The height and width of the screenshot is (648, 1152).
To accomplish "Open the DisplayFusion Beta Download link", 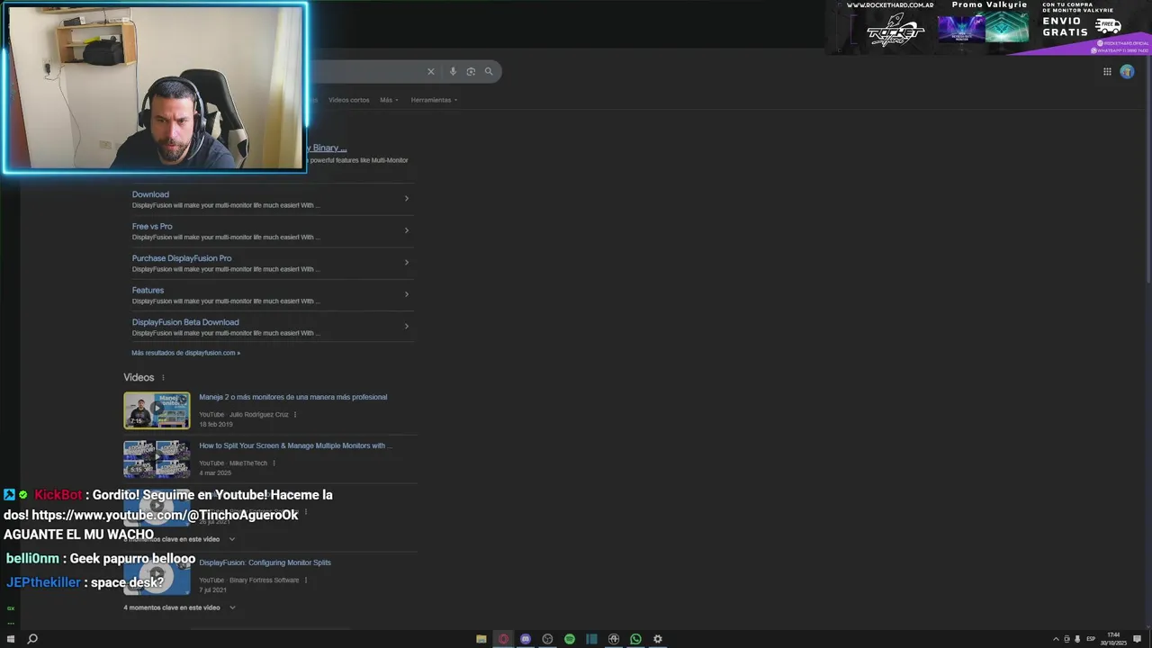I will [x=185, y=322].
